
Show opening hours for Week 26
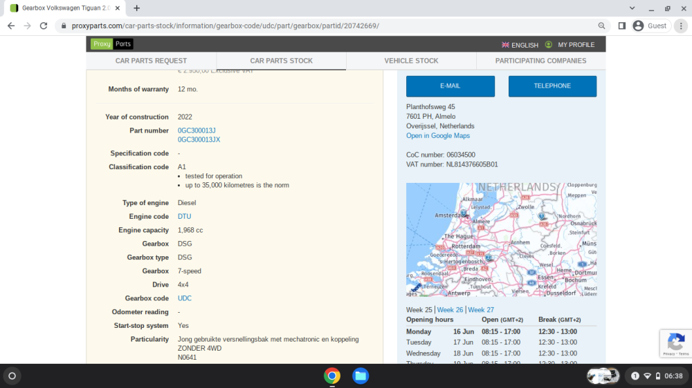[x=450, y=310]
